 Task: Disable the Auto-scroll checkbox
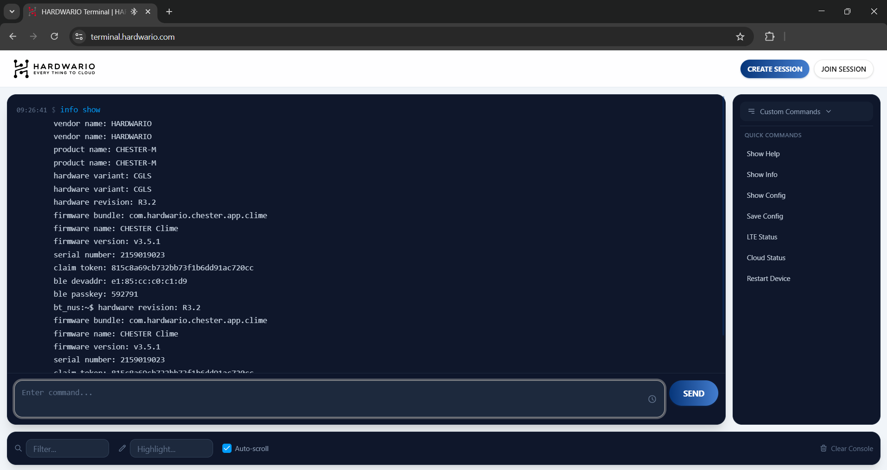(x=227, y=448)
